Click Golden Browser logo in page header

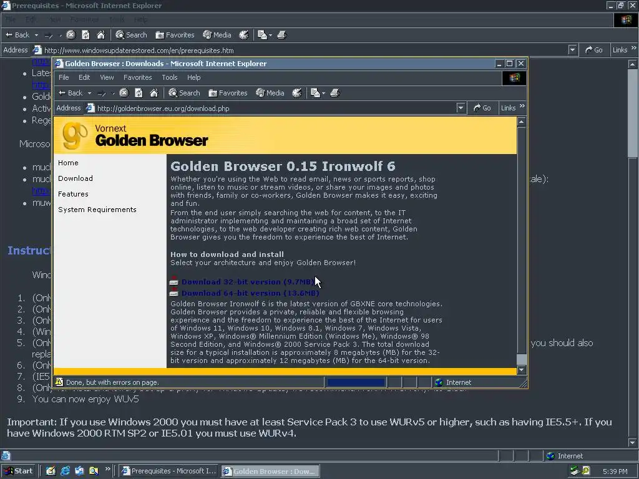[x=135, y=135]
